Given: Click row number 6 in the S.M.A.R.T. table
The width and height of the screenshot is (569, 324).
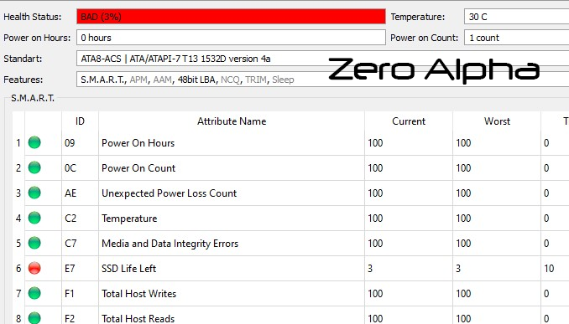Looking at the screenshot, I should click(18, 269).
